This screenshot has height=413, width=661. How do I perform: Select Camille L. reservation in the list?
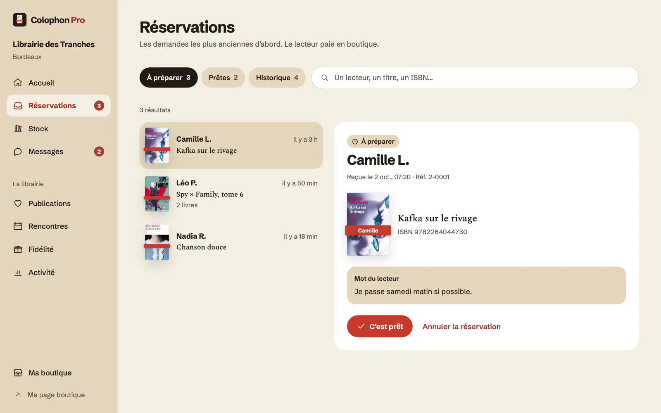[x=231, y=145]
